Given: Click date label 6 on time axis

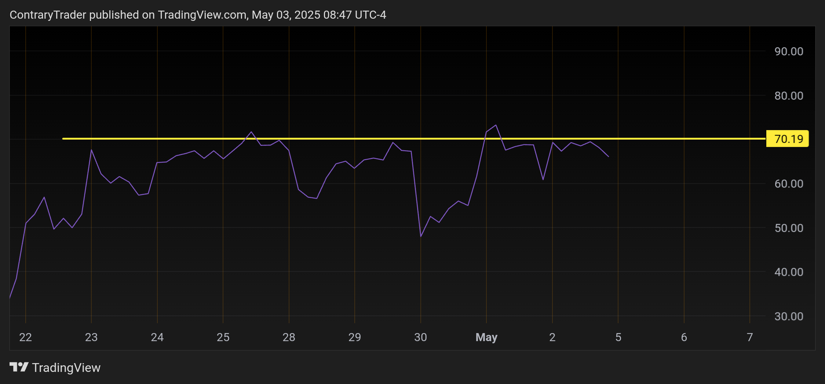Looking at the screenshot, I should coord(684,337).
